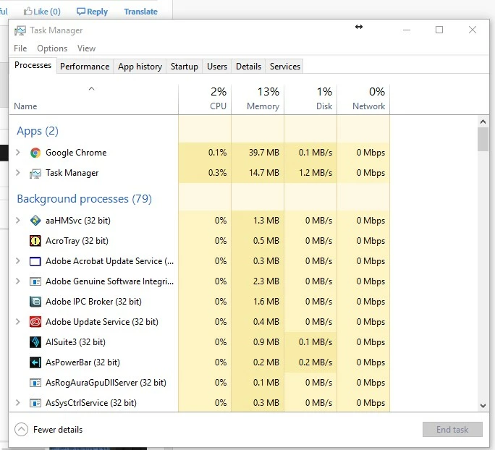Click Adobe Genuine's 2.3 MB memory value

coord(266,281)
